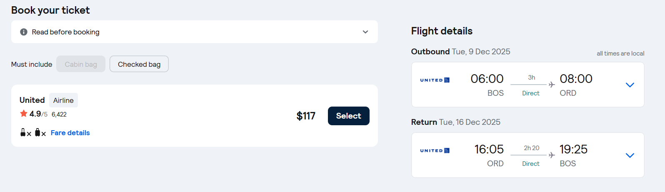Expand return ORD to BOS flight details

coord(630,156)
